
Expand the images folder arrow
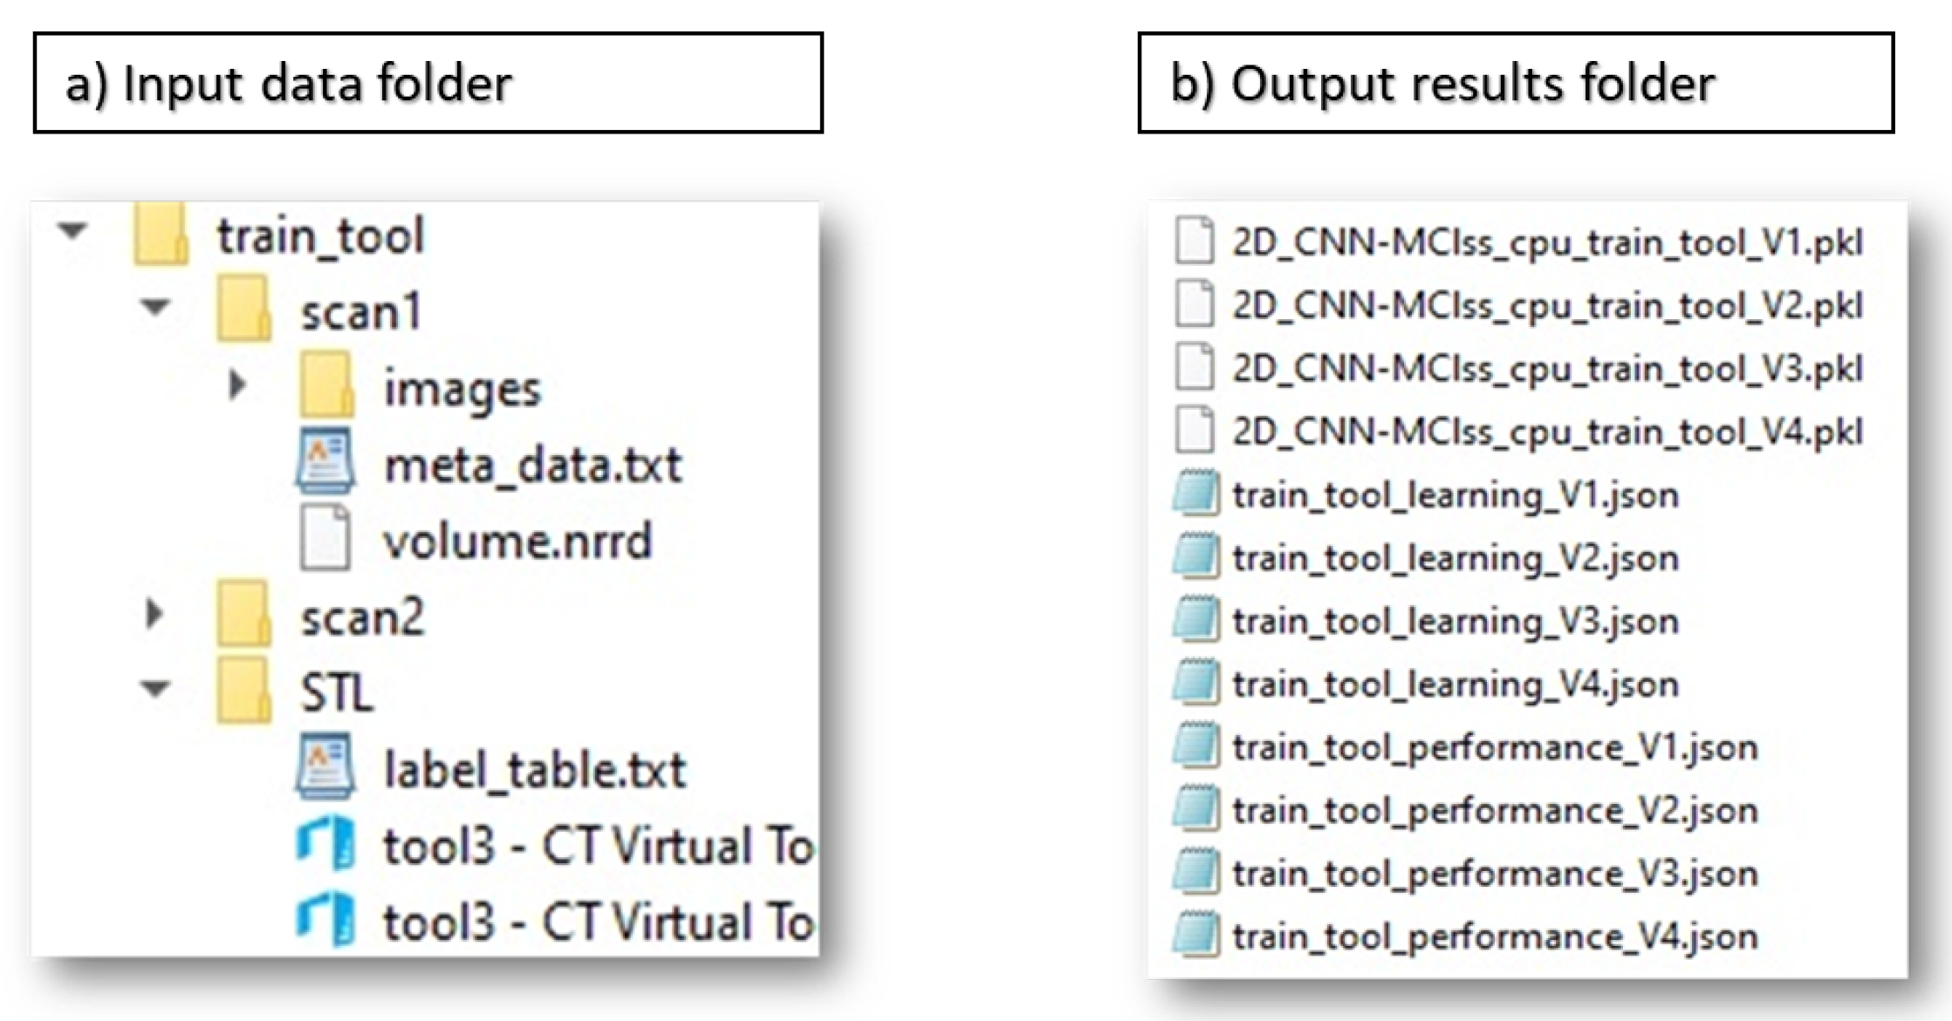236,385
